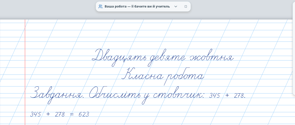Click the 'Ваша робота — її бачите ви й учитель' label
Viewport: 295px width, 125px height.
pyautogui.click(x=137, y=6)
